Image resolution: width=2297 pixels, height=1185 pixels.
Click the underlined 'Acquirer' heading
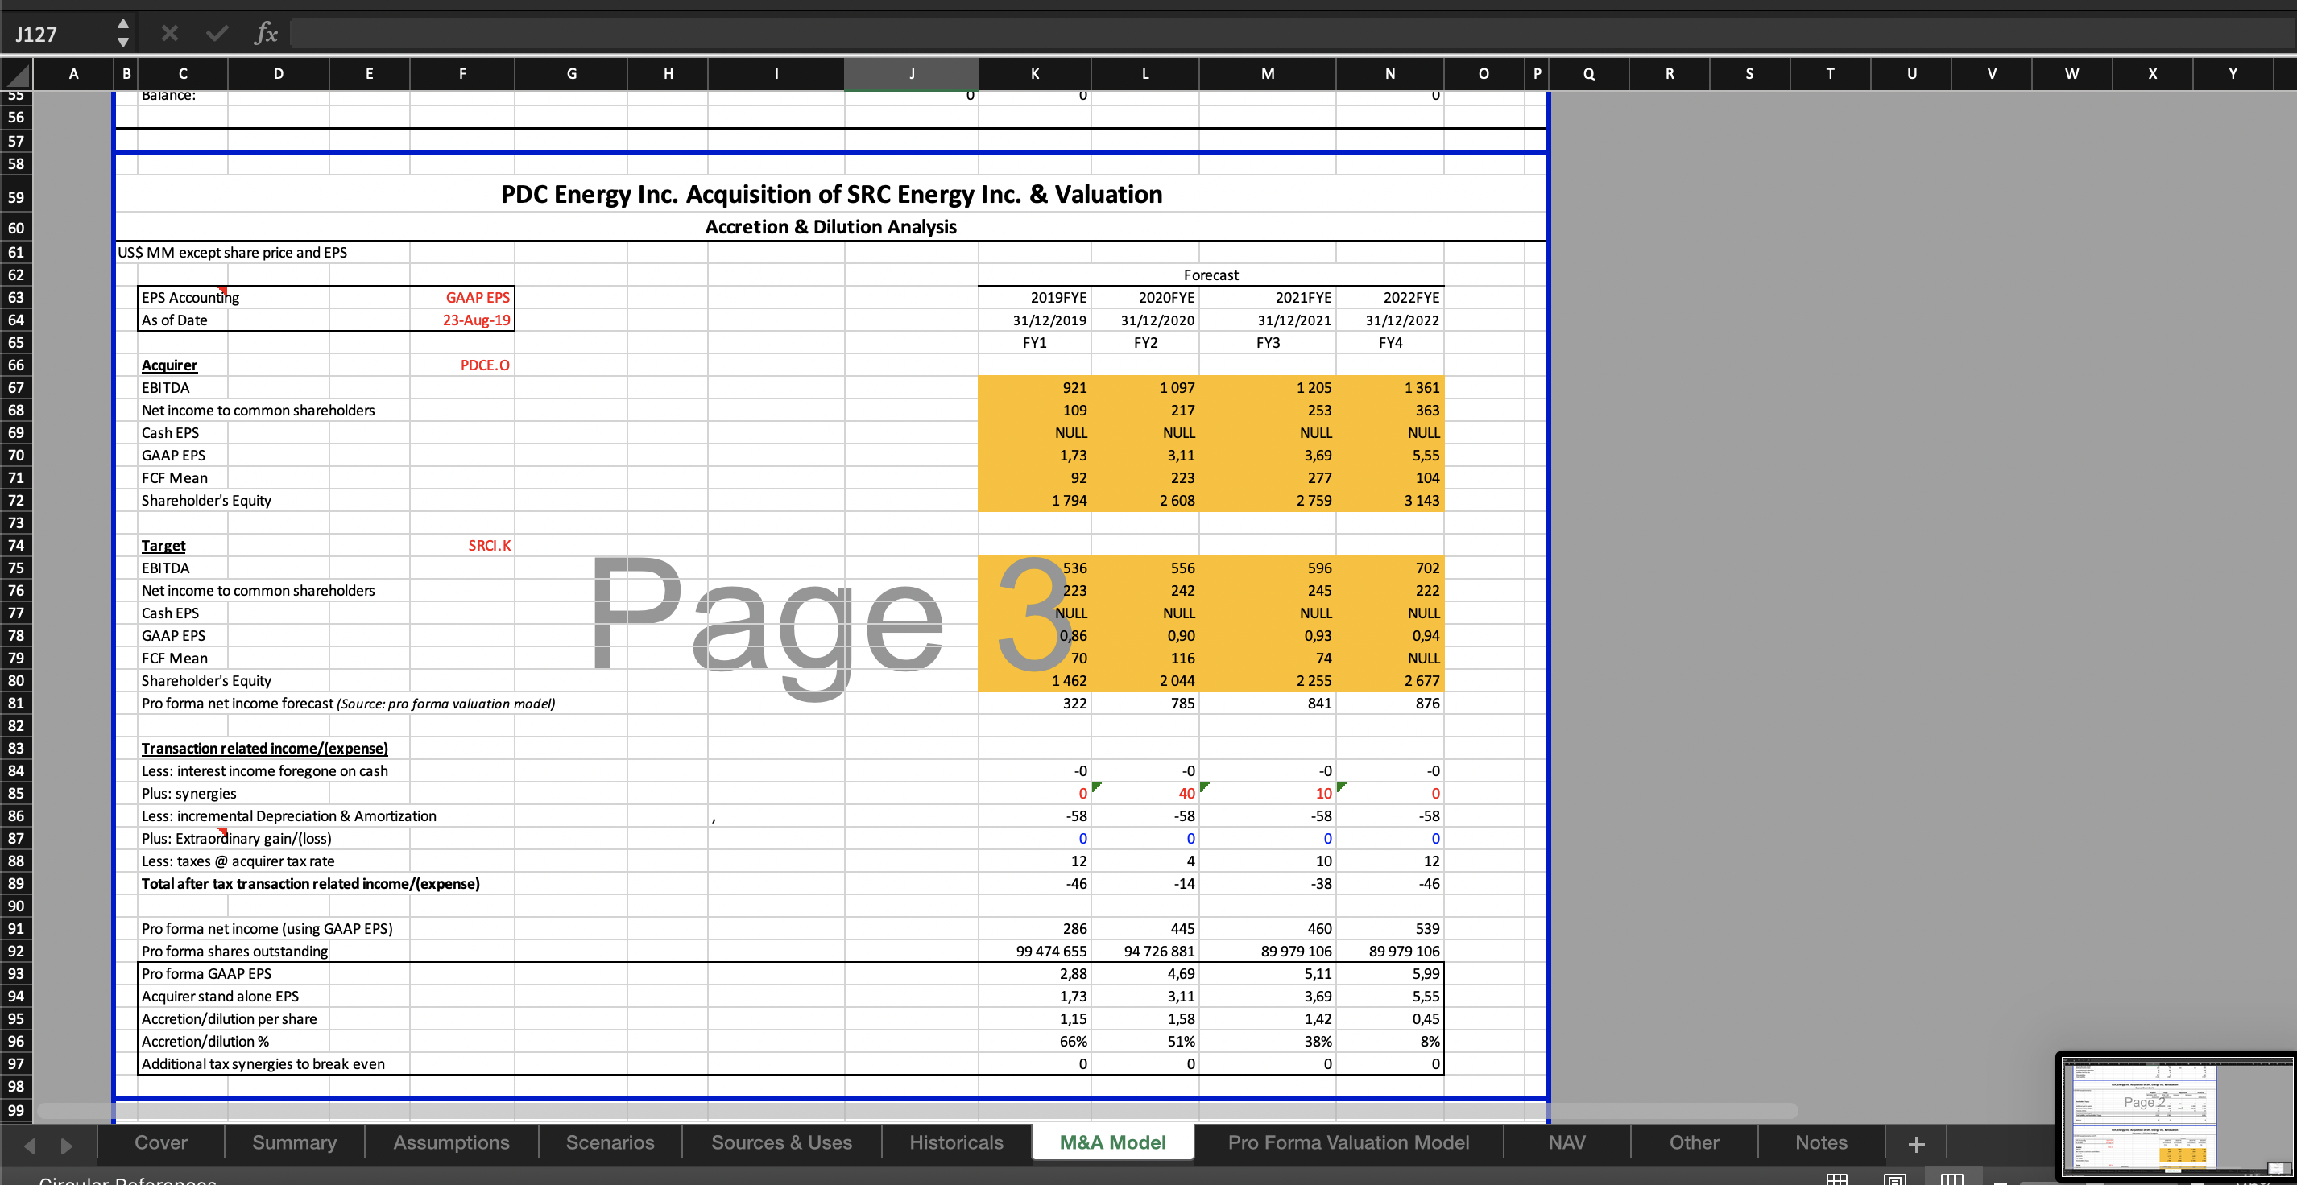click(169, 365)
